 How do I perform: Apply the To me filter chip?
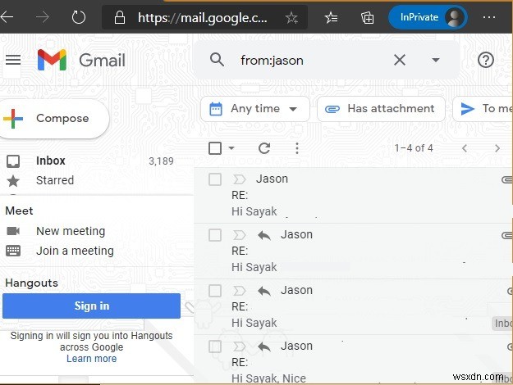[483, 109]
